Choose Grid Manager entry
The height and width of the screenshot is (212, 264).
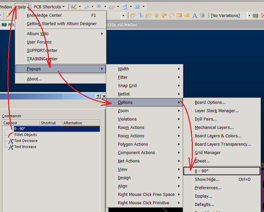tap(222, 153)
